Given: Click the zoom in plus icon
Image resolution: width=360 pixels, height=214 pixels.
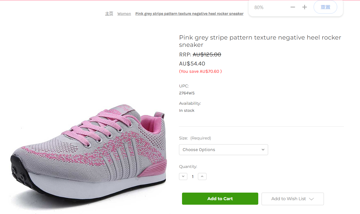Looking at the screenshot, I should [x=304, y=7].
